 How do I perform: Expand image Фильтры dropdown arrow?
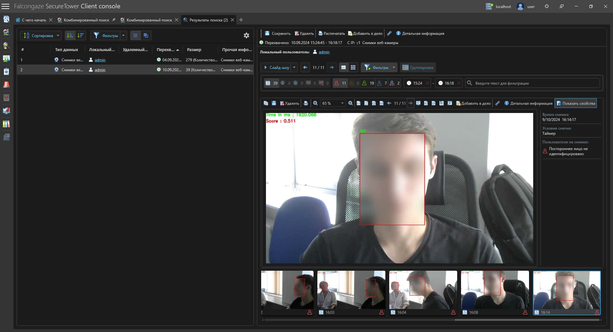(394, 67)
